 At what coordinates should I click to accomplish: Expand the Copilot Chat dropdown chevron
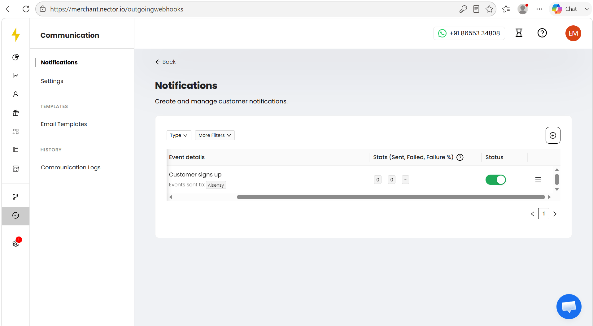coord(587,9)
